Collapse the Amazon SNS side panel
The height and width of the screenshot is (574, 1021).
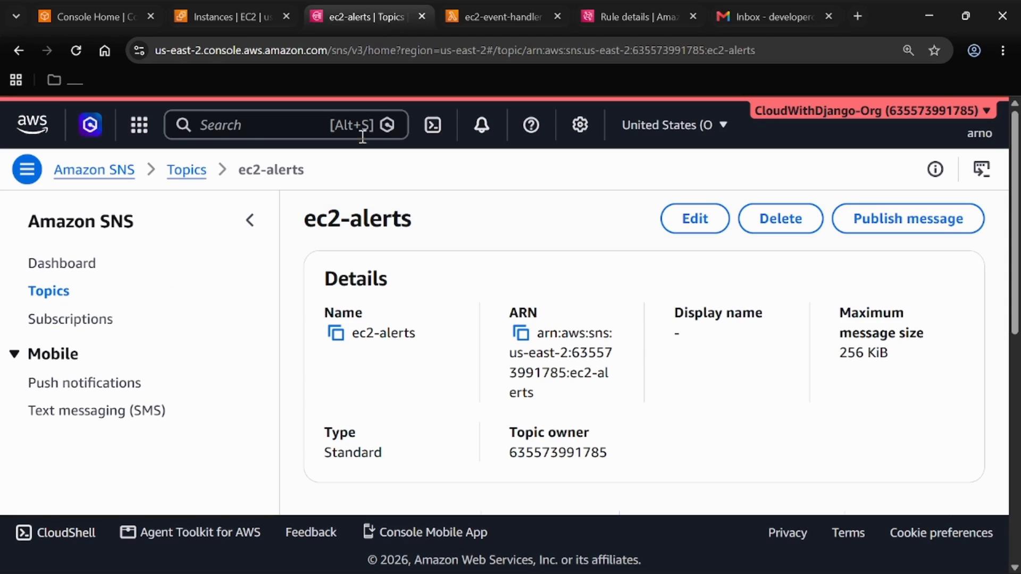(x=250, y=221)
